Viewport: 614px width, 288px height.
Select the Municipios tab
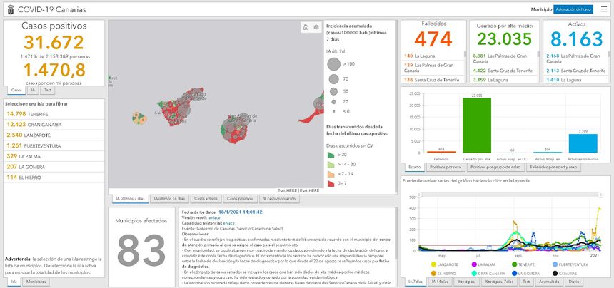pyautogui.click(x=36, y=282)
